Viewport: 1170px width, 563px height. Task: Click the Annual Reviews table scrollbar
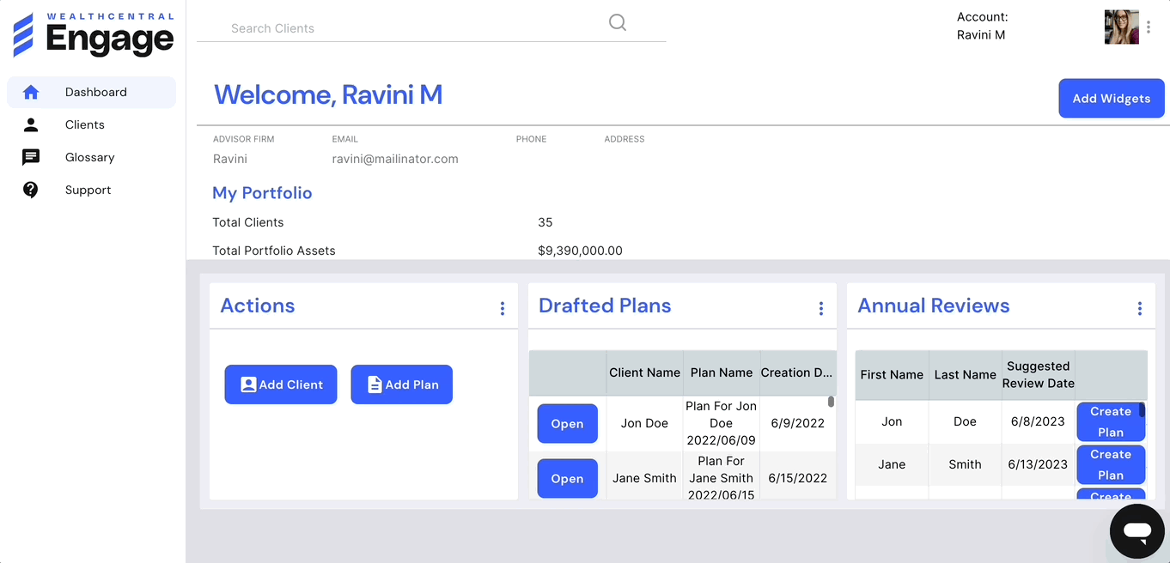[1142, 410]
